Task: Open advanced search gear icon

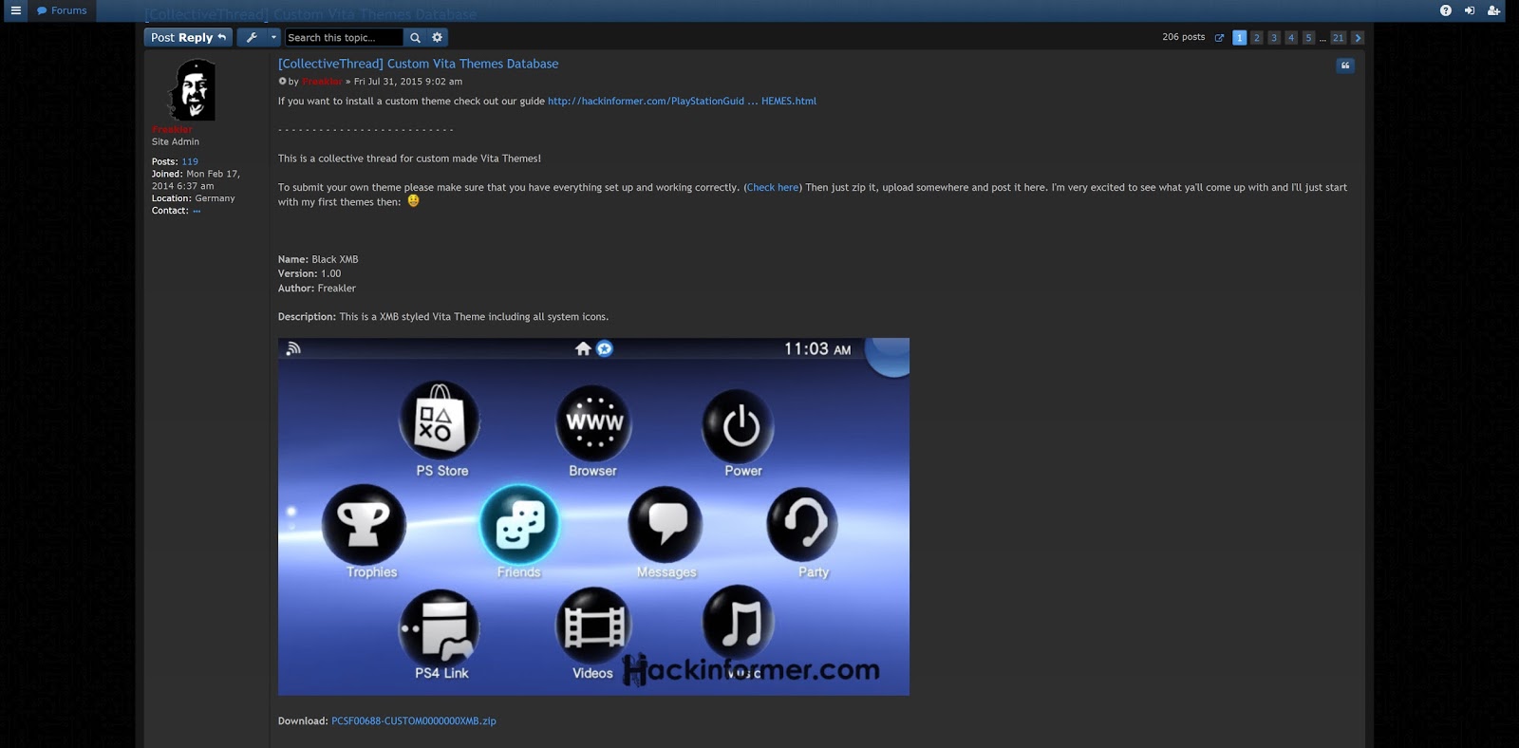Action: [438, 37]
